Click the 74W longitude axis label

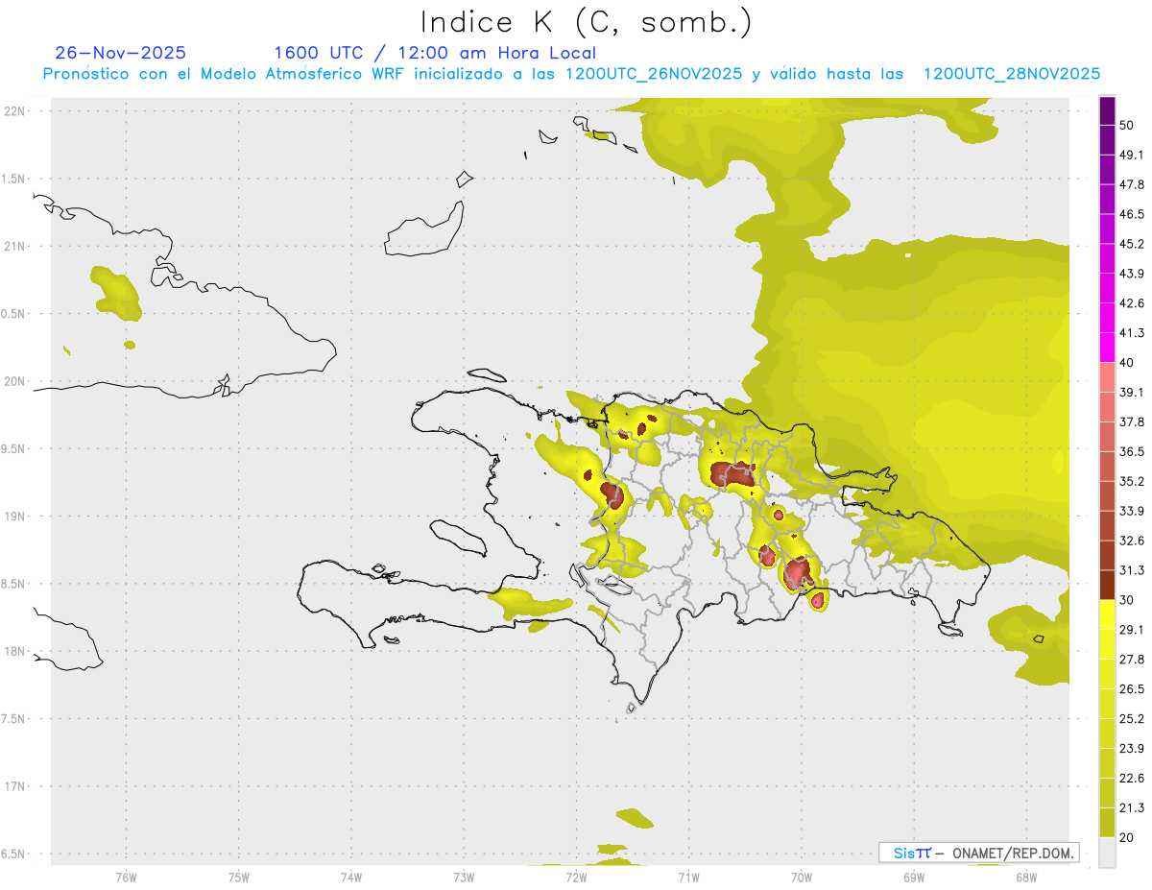click(351, 877)
